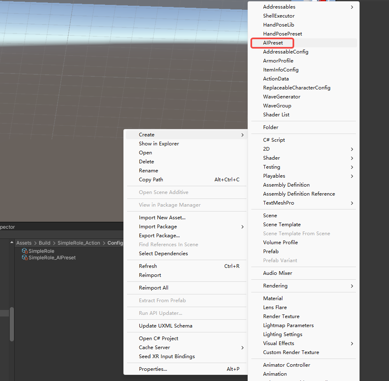Image resolution: width=389 pixels, height=381 pixels.
Task: Click the SimpleRole asset icon
Action: click(25, 251)
